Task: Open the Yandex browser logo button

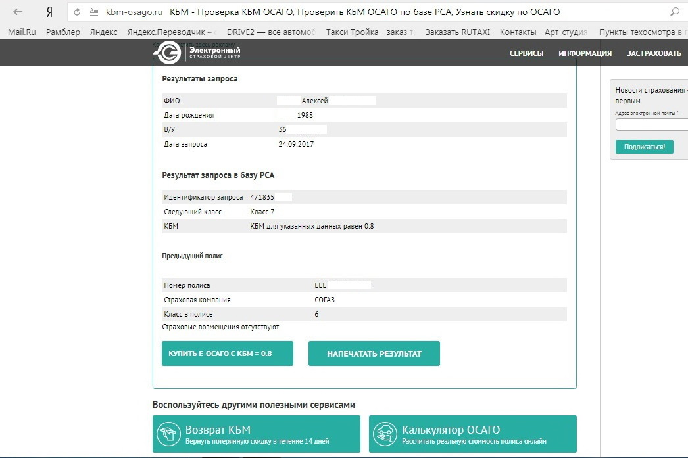Action: click(49, 12)
